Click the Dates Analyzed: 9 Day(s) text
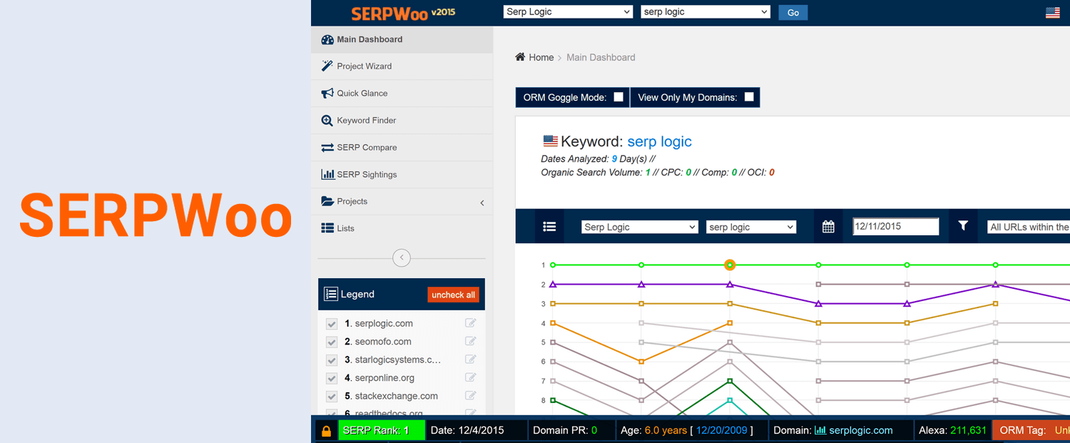Screen dimensions: 1070x443 tap(598, 159)
